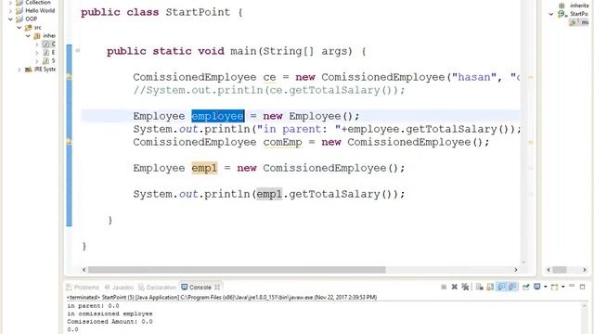Select the OOP project
Image resolution: width=594 pixels, height=334 pixels.
point(27,19)
